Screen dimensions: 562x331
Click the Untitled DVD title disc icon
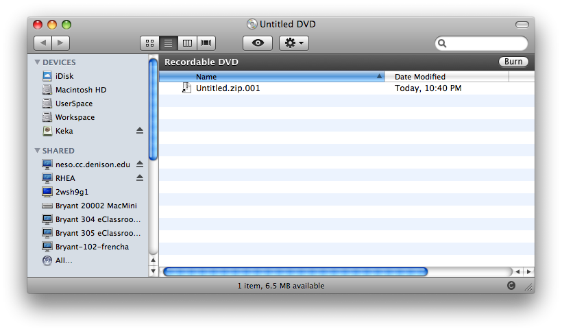tap(252, 24)
